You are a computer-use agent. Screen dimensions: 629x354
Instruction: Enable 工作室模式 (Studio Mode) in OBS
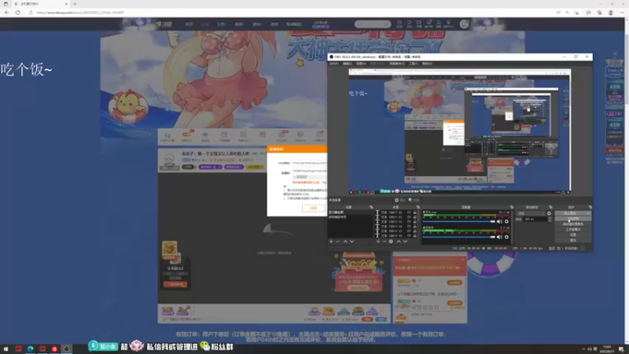573,229
